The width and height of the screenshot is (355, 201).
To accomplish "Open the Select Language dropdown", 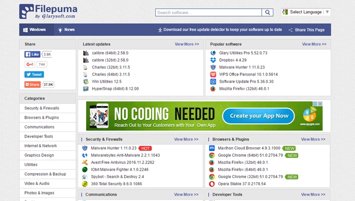I will coord(306,12).
